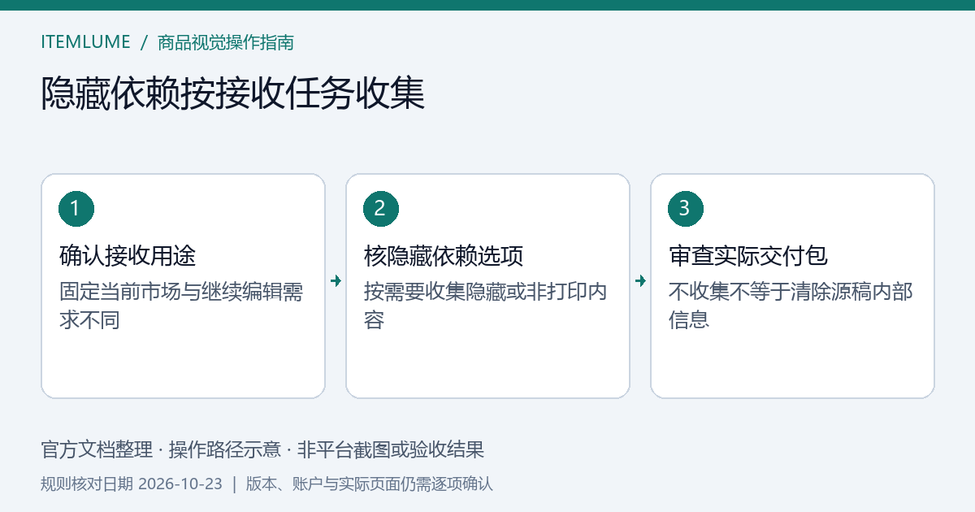Select card title 确认接收用途
975x512 pixels.
[x=128, y=256]
